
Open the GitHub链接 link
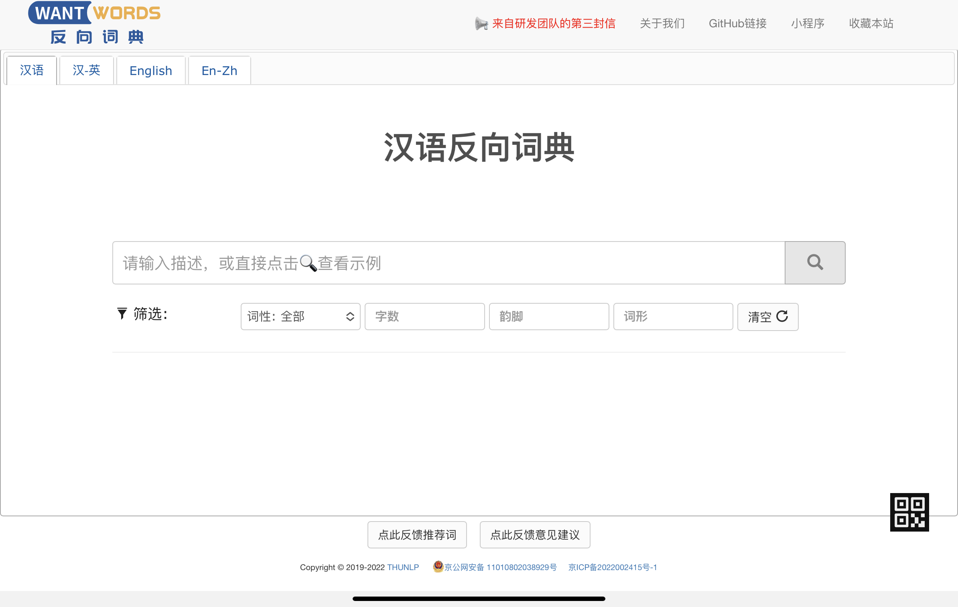(x=737, y=24)
